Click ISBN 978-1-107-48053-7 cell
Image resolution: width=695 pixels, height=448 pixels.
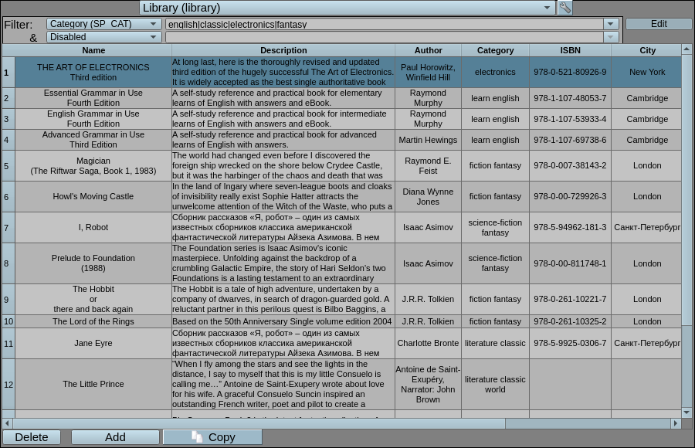570,98
